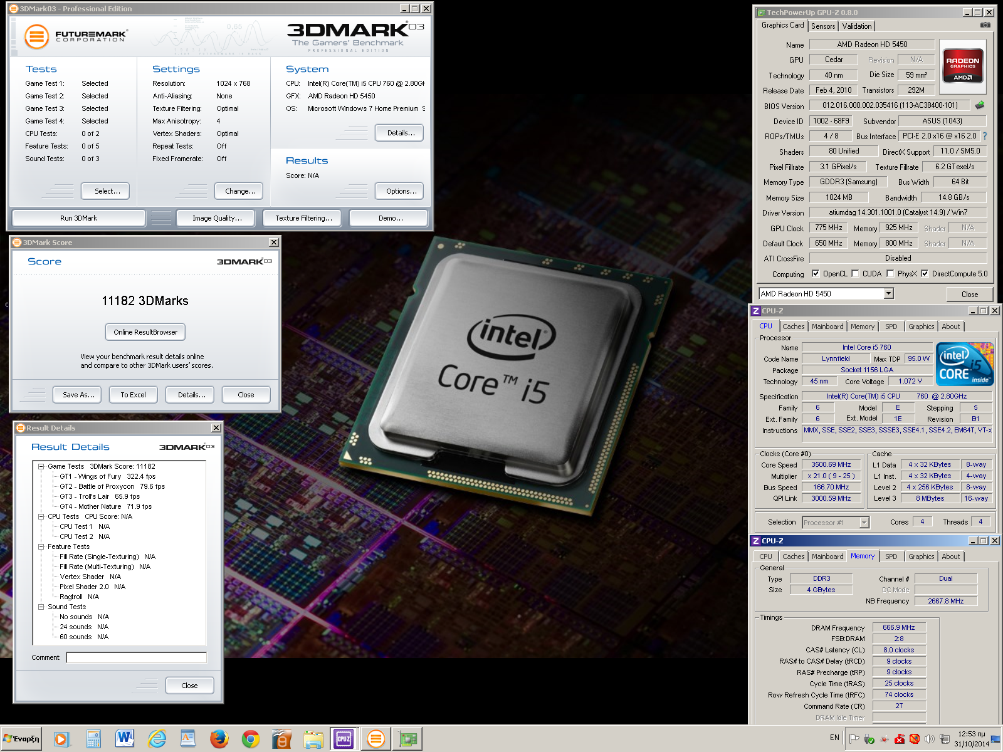Image resolution: width=1003 pixels, height=752 pixels.
Task: Click Details... in 3DMark Score window
Action: [191, 395]
